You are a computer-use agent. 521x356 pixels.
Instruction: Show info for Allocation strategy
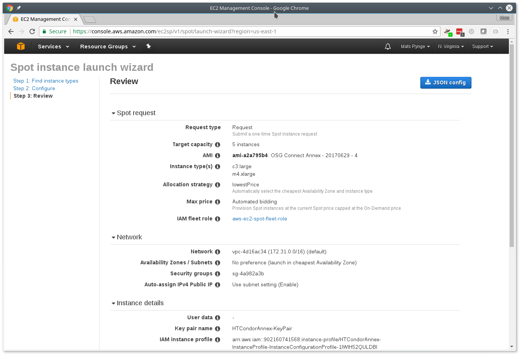pyautogui.click(x=218, y=185)
